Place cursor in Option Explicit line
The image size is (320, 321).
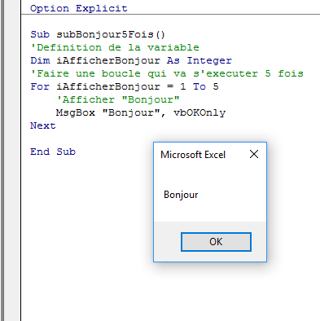(79, 8)
